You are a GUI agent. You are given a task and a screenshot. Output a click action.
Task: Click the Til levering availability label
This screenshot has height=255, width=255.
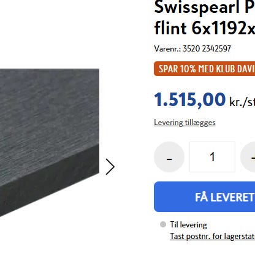188,225
